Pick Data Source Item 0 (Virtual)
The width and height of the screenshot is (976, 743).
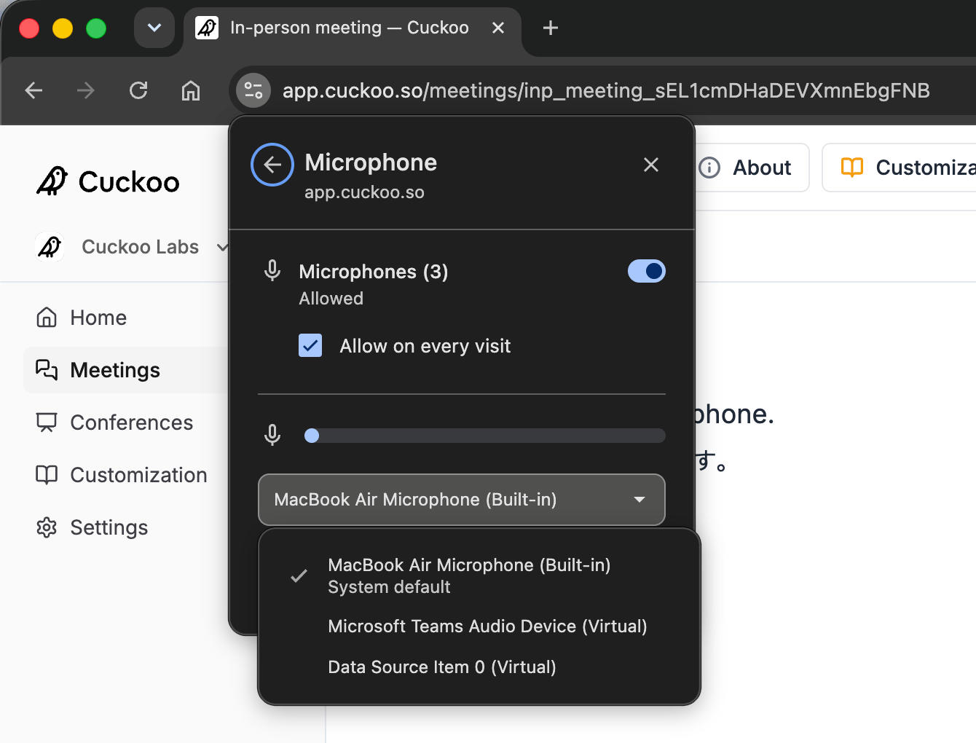coord(479,667)
